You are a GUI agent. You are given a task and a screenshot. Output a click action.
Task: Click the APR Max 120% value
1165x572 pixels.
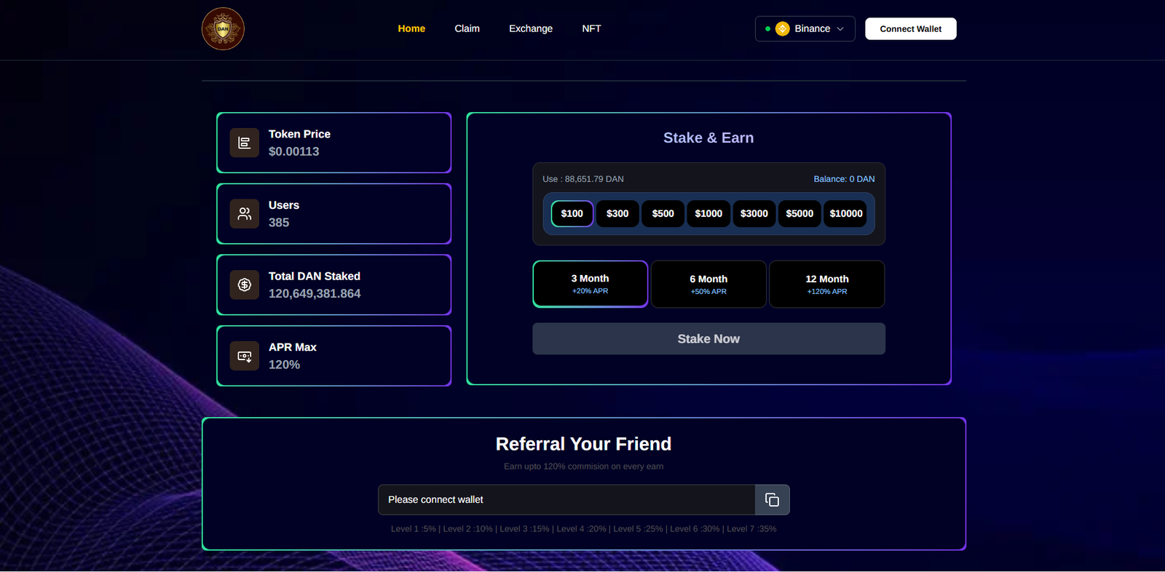(284, 365)
